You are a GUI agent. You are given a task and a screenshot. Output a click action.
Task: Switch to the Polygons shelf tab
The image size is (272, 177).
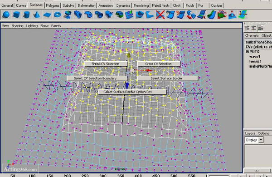[x=53, y=5]
